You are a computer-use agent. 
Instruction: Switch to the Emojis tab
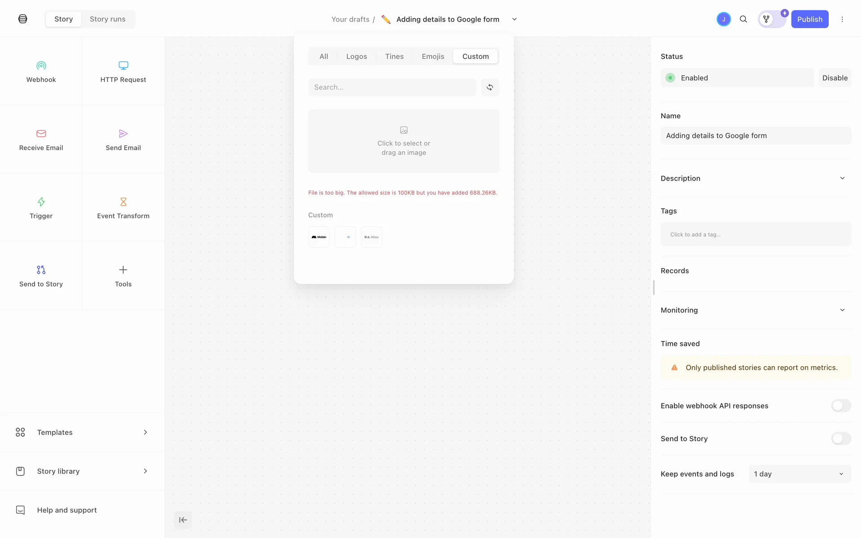[433, 56]
